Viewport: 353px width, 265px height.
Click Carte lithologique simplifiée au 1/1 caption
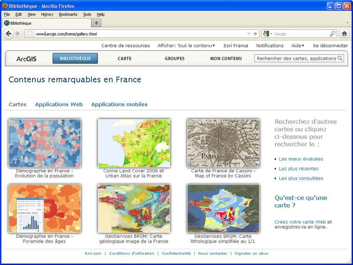[223, 239]
